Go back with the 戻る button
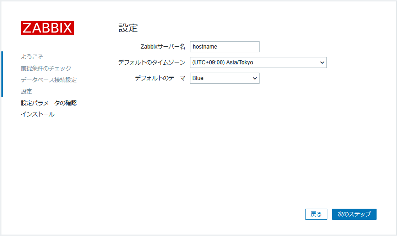397x236 pixels. (316, 214)
